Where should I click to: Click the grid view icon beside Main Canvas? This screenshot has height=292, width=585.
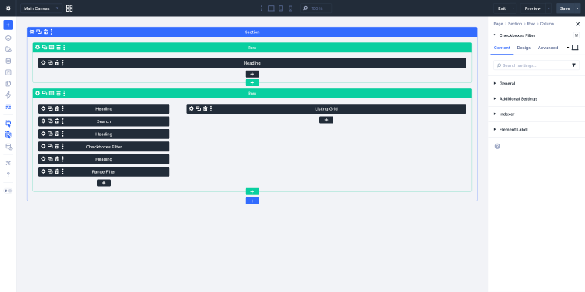click(x=69, y=8)
